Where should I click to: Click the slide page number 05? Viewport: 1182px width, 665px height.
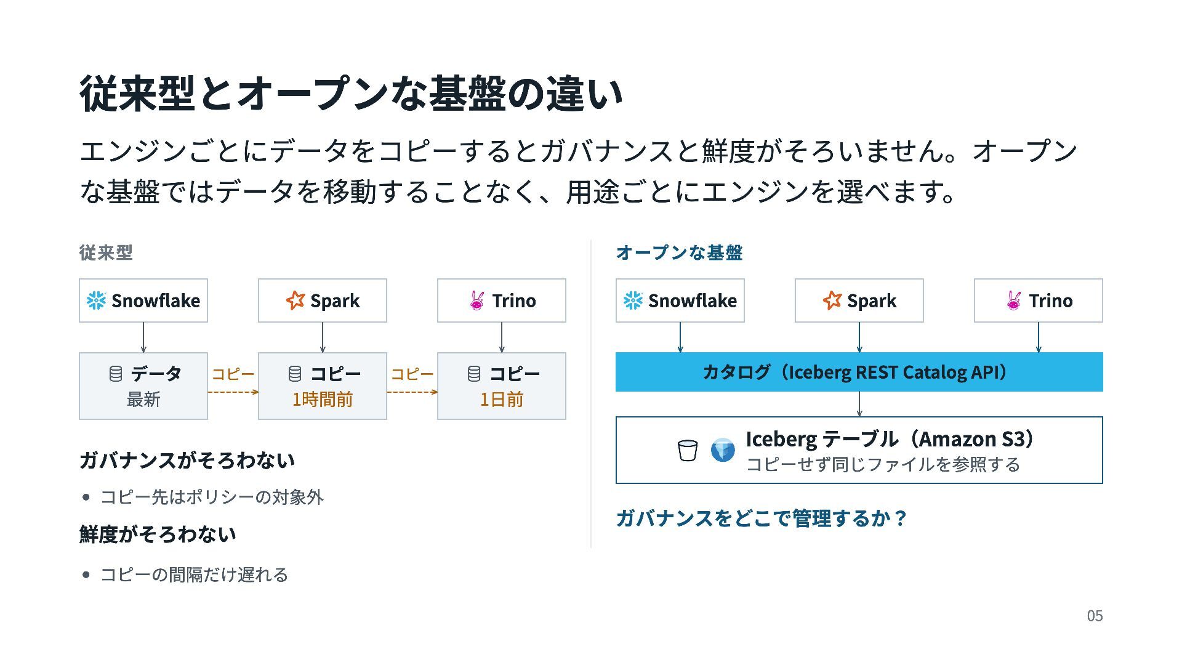pyautogui.click(x=1095, y=616)
